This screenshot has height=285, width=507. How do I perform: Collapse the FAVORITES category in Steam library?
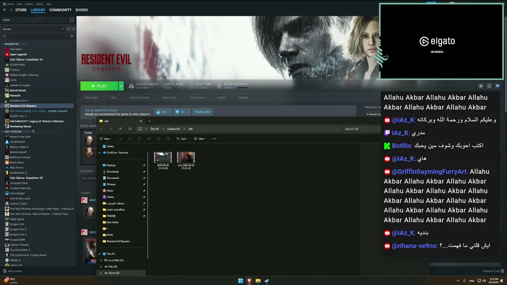pos(3,44)
